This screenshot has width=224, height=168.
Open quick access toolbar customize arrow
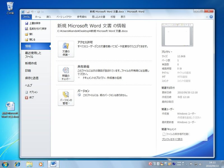(x=43, y=12)
